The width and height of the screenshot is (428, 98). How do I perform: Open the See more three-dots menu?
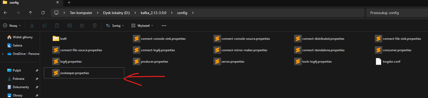click(x=164, y=25)
